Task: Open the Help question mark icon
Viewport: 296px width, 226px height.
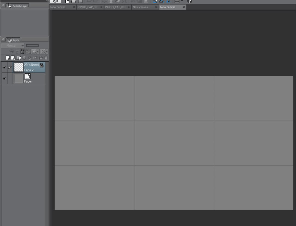Action: pos(190,1)
